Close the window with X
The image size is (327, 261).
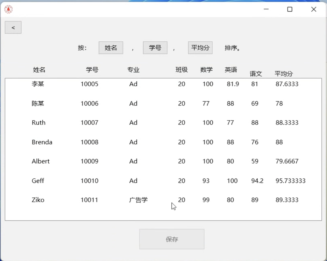coord(314,9)
